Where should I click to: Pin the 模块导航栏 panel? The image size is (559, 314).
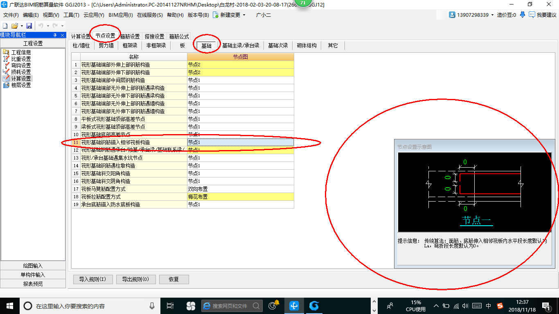pos(55,35)
